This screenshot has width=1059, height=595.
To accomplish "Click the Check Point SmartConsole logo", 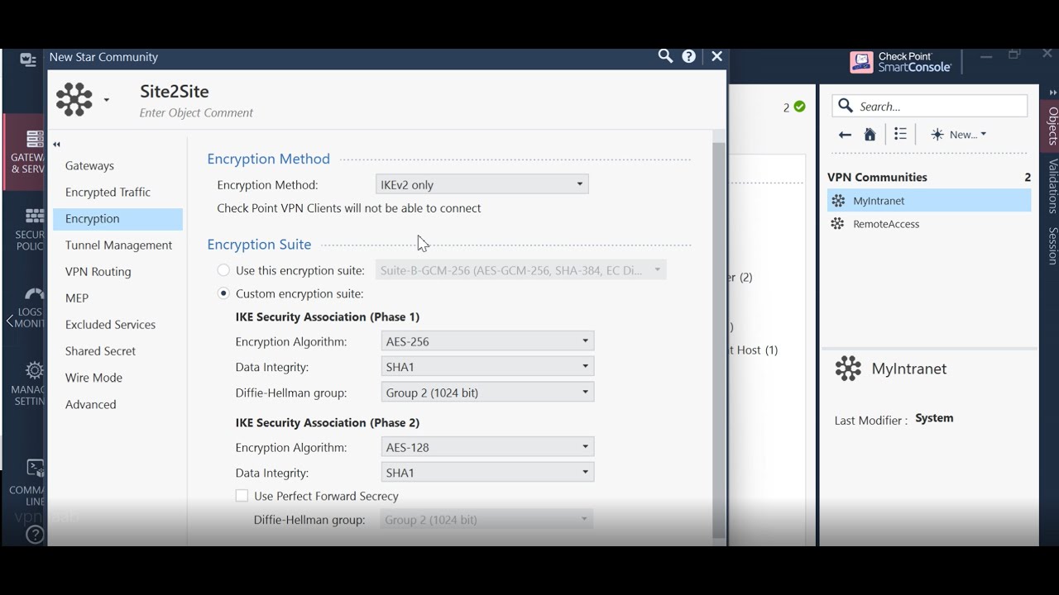I will pos(901,62).
